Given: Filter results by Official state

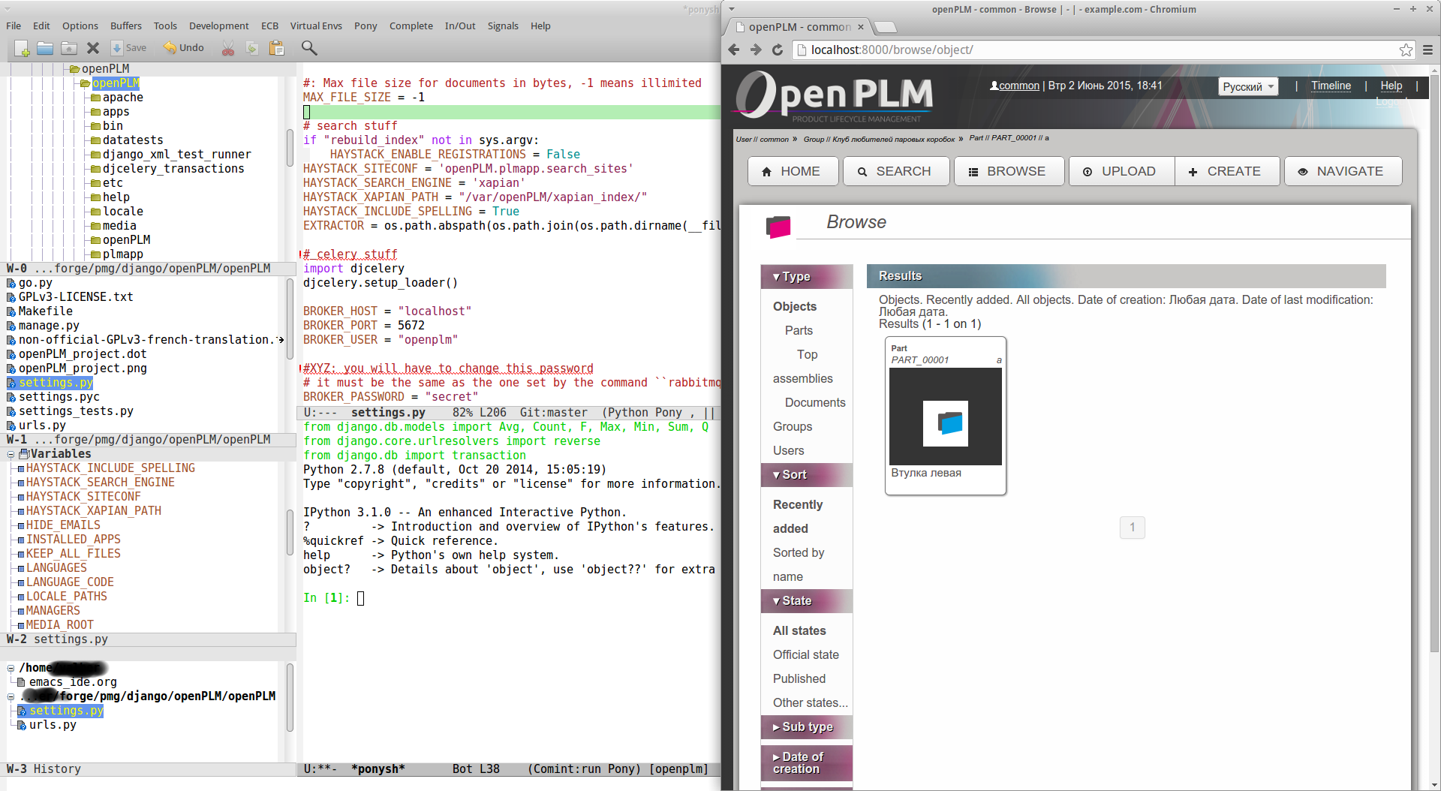Looking at the screenshot, I should (806, 654).
